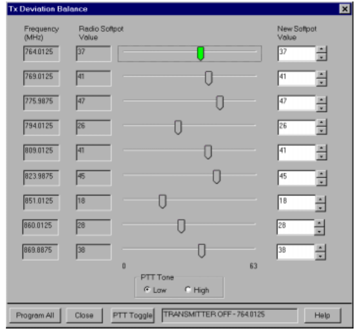Click the New Softpot Value field showing 26
The image size is (356, 329).
pyautogui.click(x=297, y=127)
